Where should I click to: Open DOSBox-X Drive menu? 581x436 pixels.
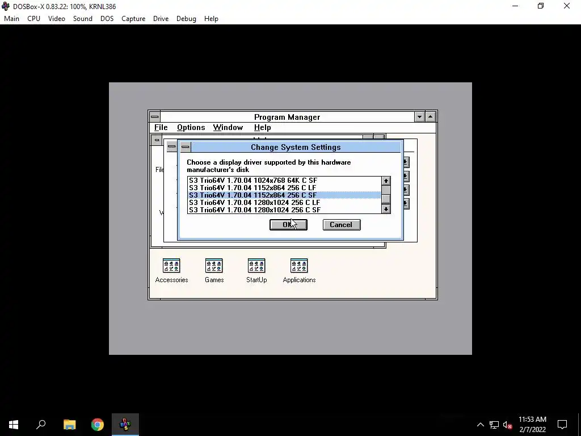pyautogui.click(x=161, y=19)
